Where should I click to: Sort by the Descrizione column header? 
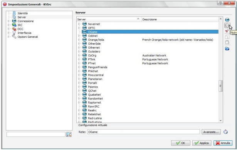point(180,19)
